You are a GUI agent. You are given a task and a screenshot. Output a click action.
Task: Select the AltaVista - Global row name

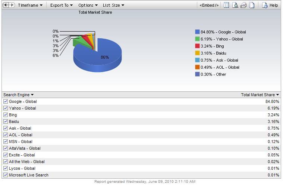coord(25,148)
